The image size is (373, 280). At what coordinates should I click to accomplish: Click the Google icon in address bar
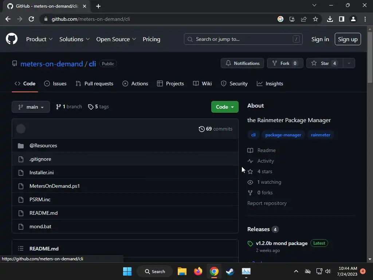(280, 19)
